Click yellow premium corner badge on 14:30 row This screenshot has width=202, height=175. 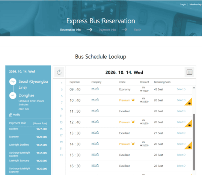point(189,146)
